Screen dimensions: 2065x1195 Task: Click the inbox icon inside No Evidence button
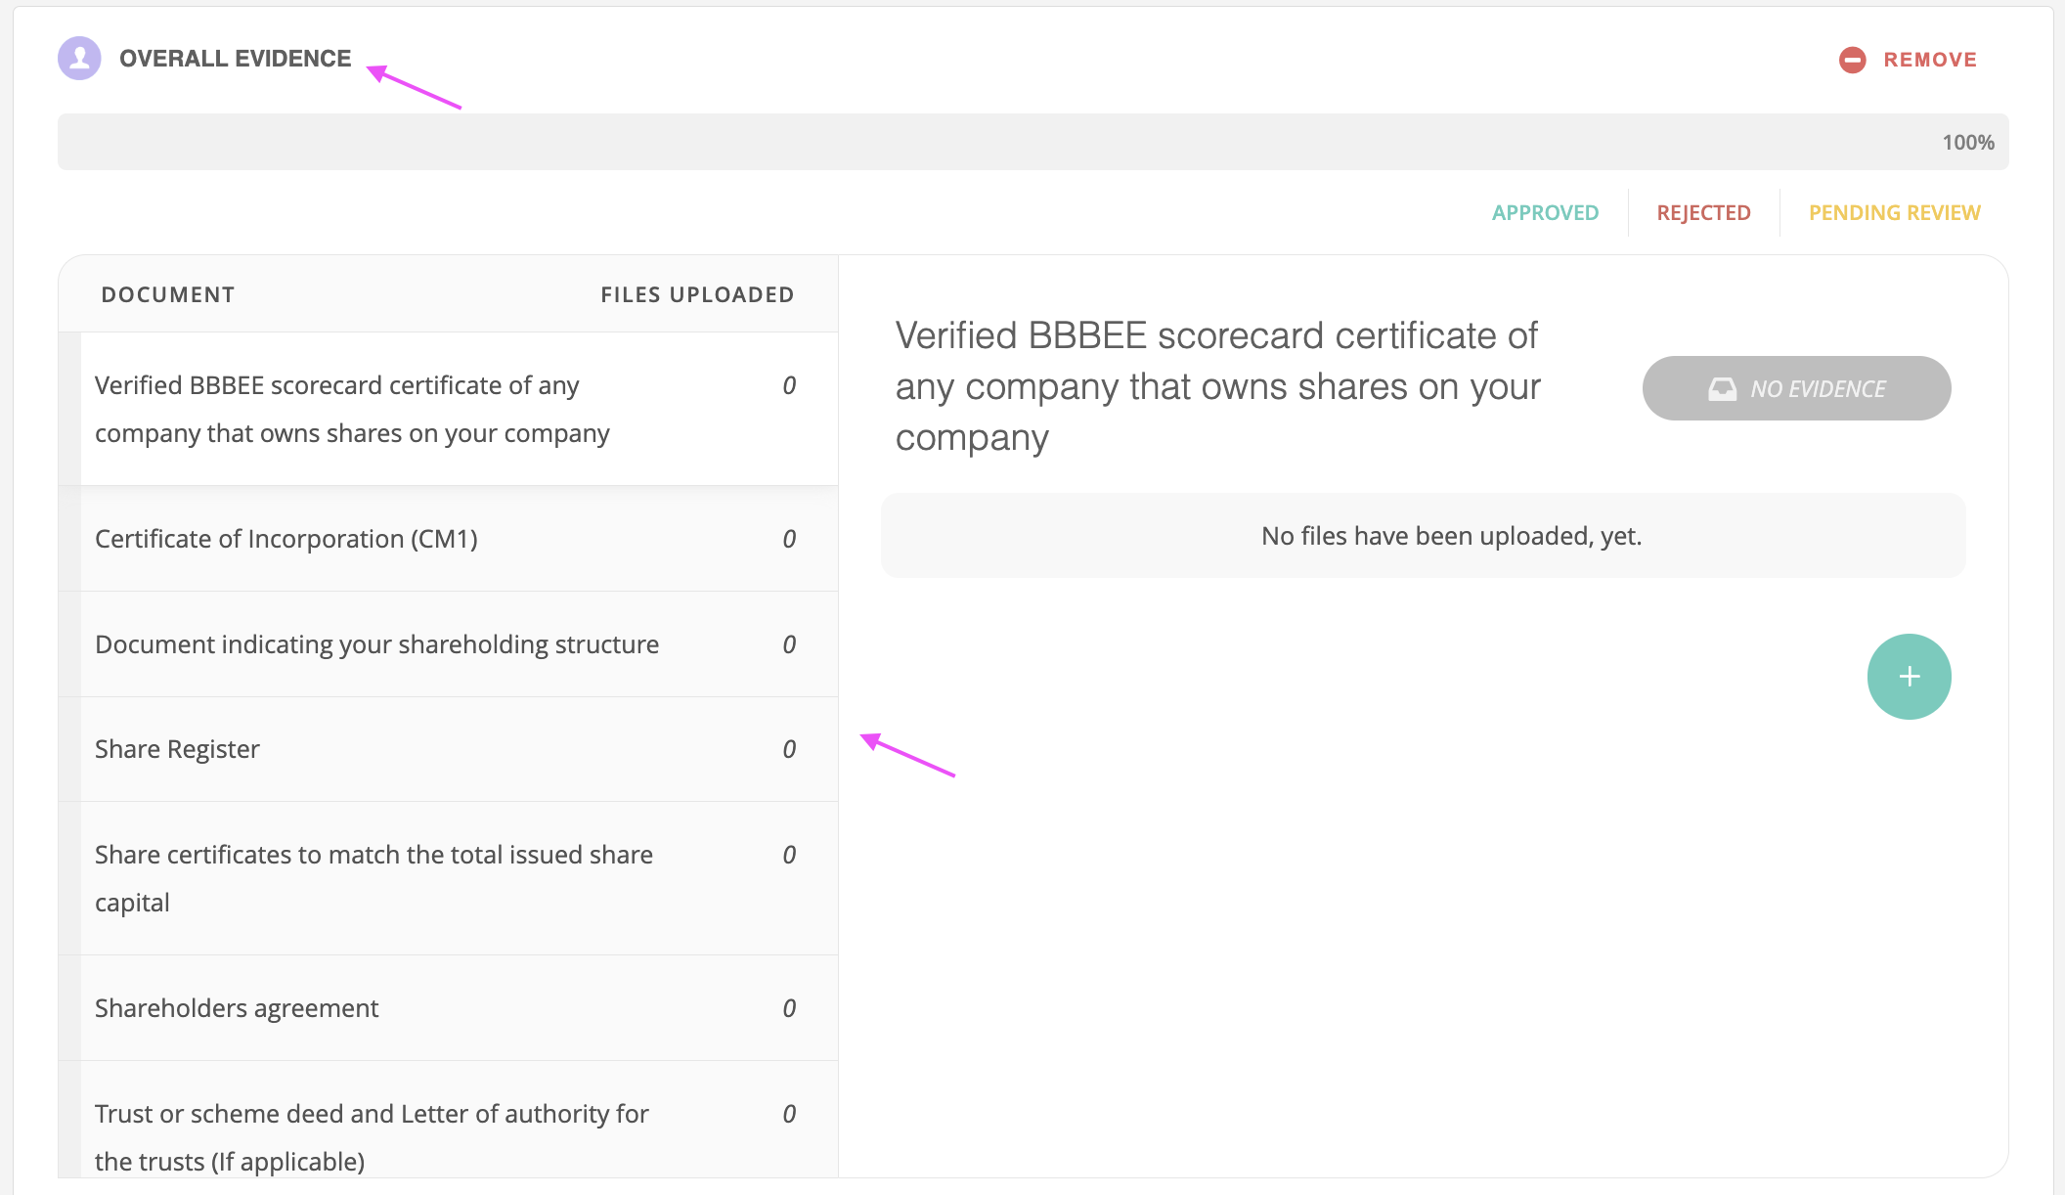click(1723, 387)
